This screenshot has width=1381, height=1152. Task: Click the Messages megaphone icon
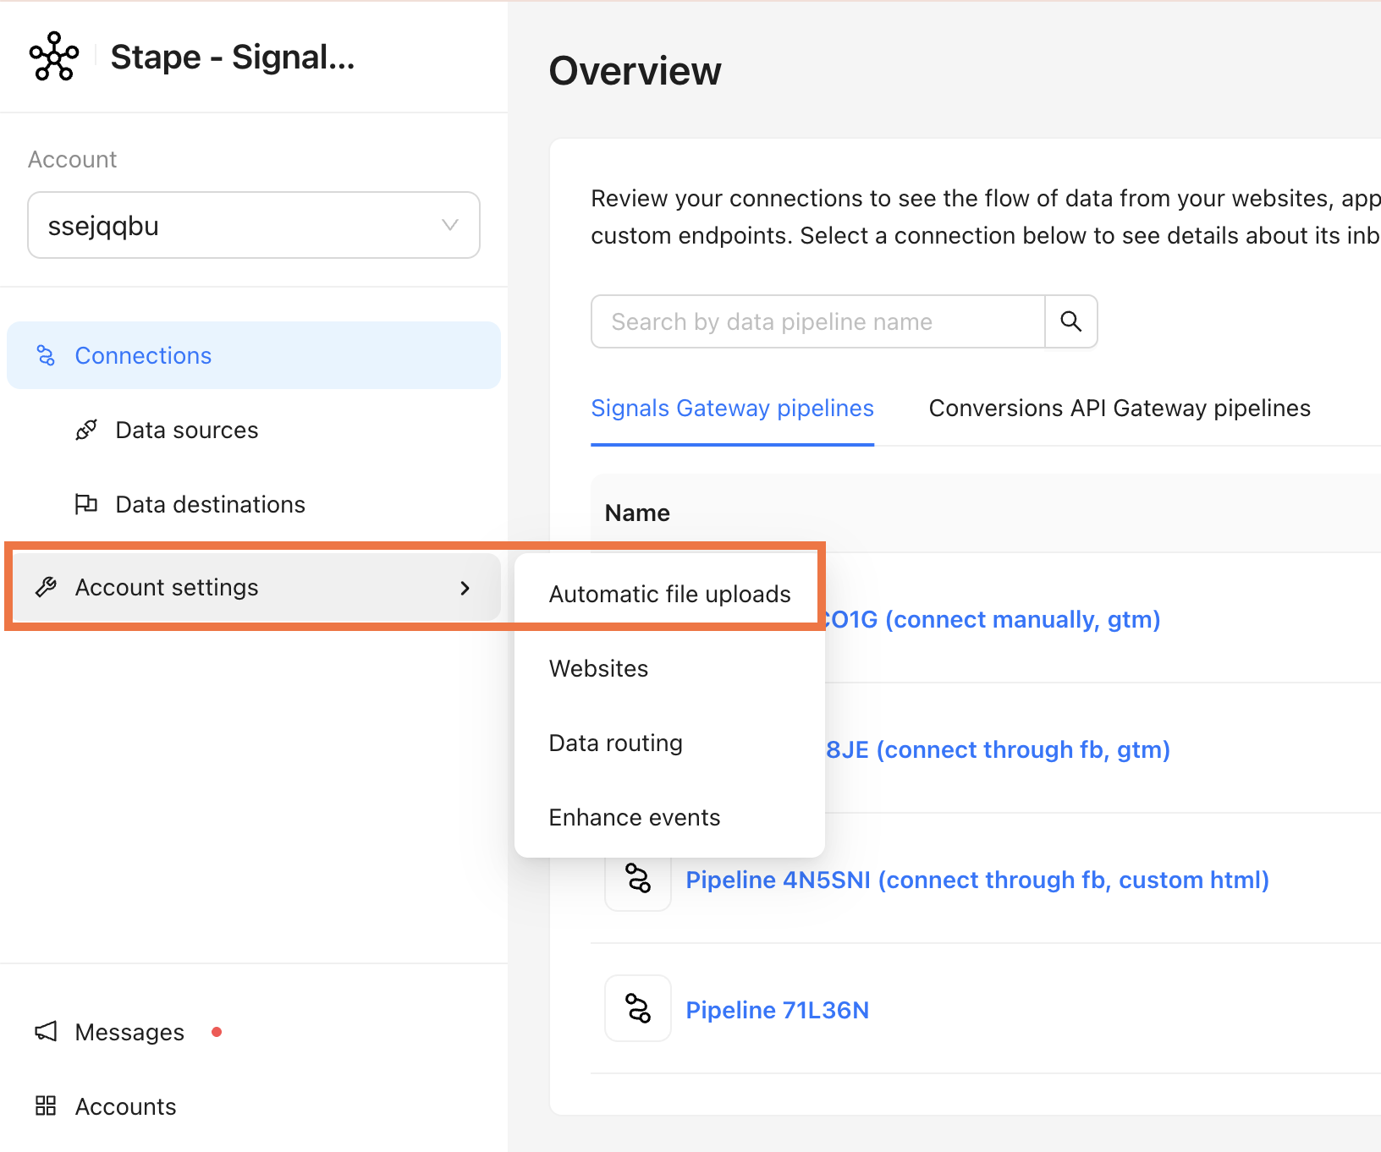[46, 1032]
